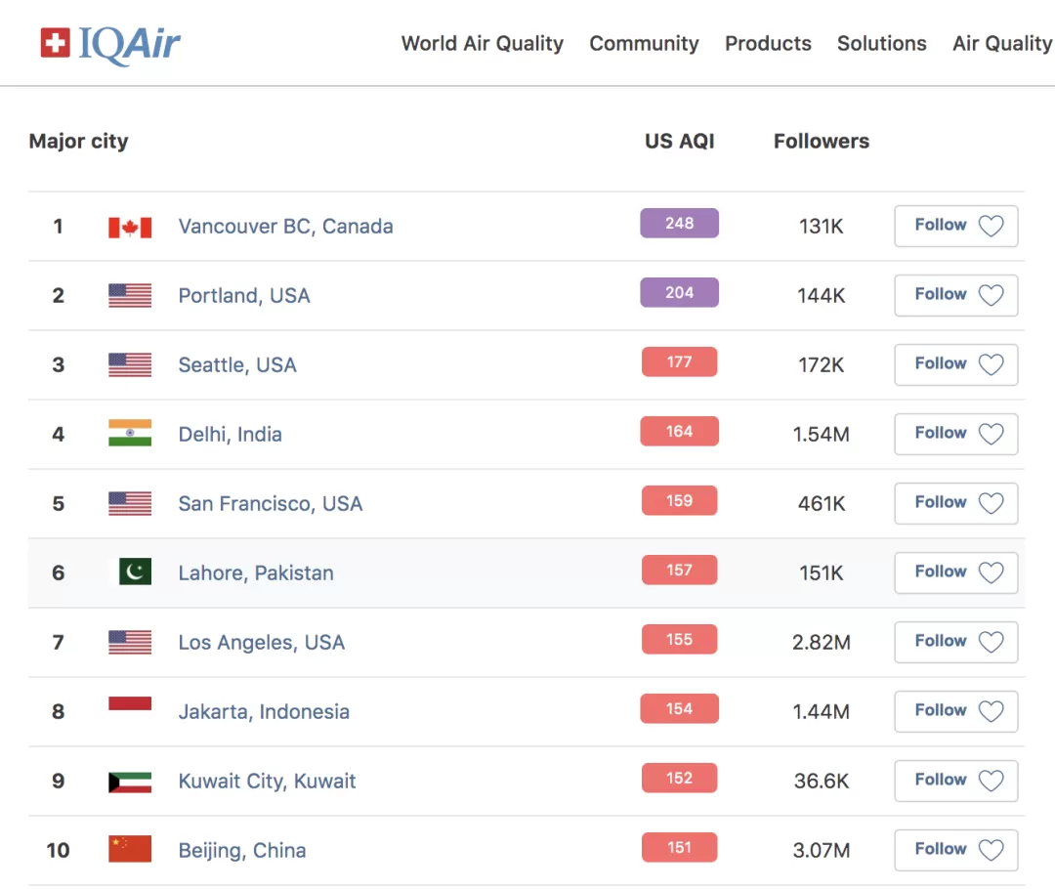Follow Kuwait City, Kuwait
The width and height of the screenshot is (1055, 889).
click(956, 781)
